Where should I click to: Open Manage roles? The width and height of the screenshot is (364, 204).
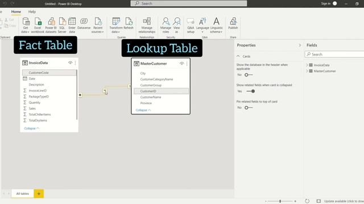tap(166, 25)
